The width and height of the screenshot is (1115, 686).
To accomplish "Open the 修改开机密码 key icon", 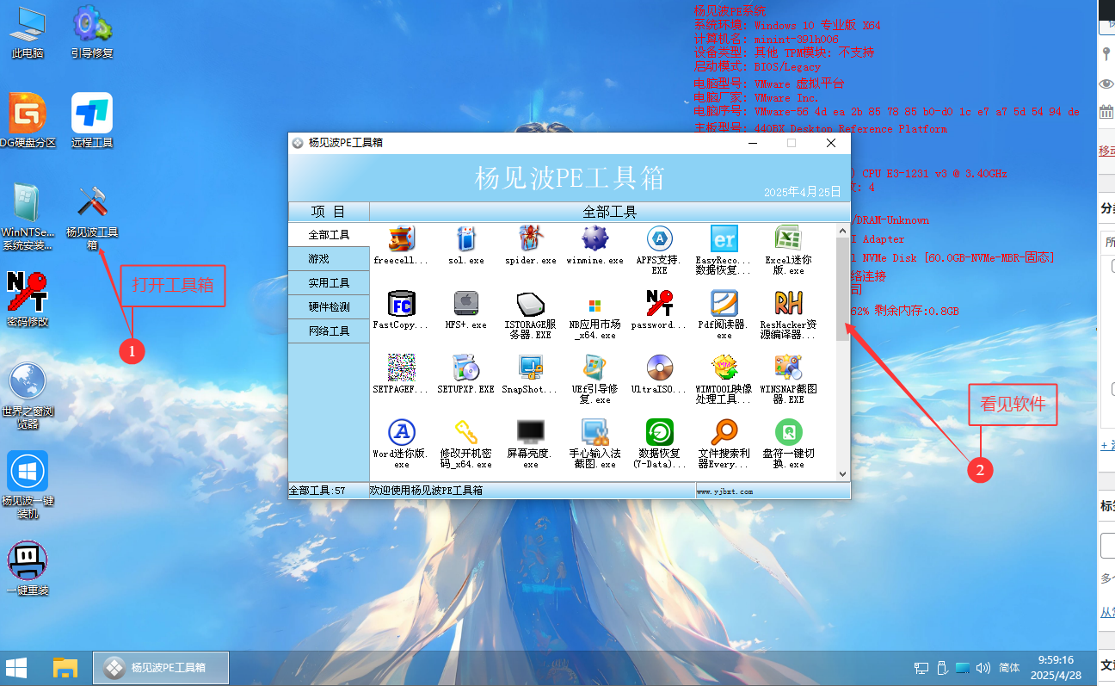I will (465, 432).
